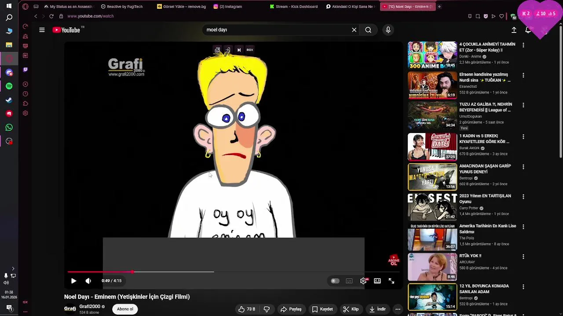Start voice search with the microphone
The height and width of the screenshot is (316, 563).
click(x=388, y=30)
